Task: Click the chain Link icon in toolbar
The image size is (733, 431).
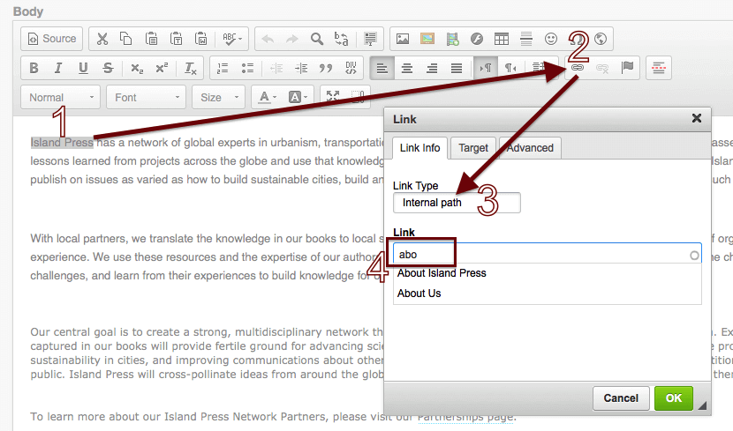Action: [578, 68]
